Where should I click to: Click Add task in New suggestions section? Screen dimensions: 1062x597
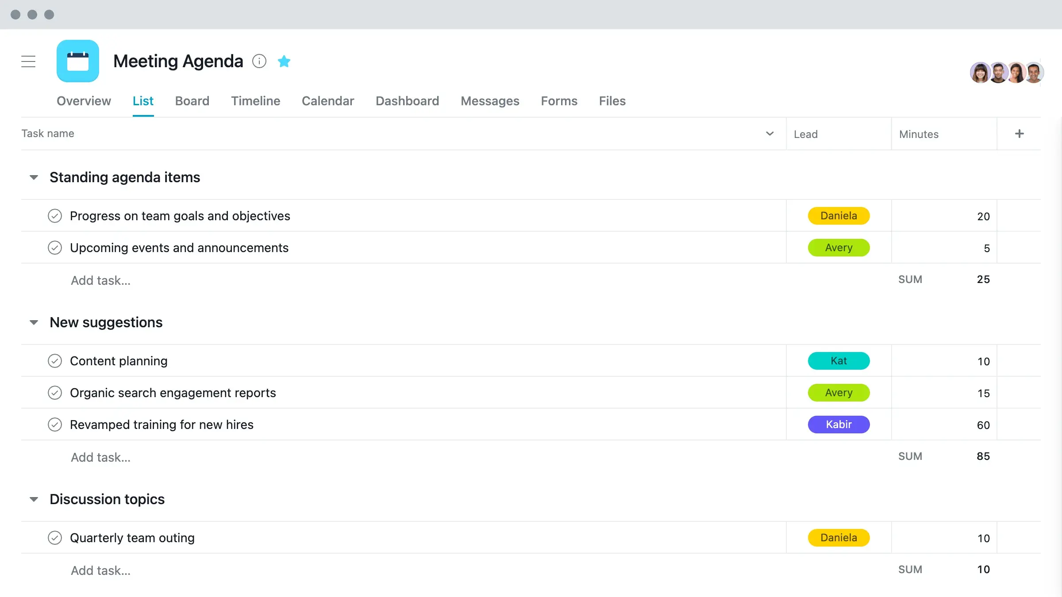100,457
